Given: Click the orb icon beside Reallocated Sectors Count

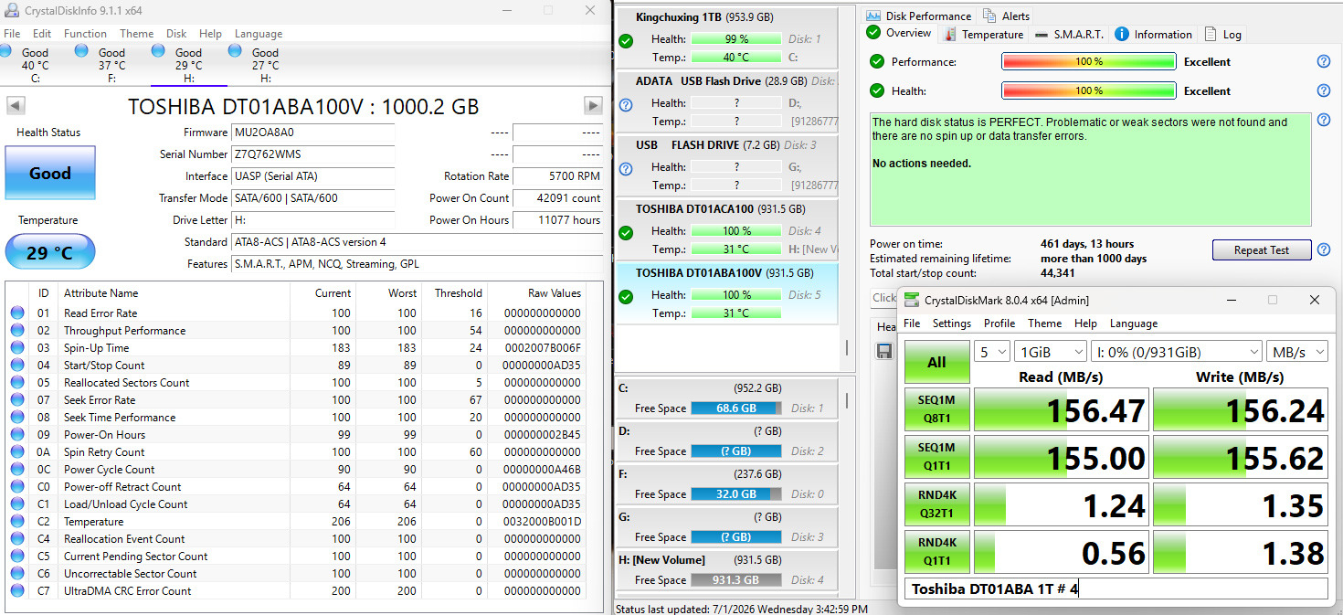Looking at the screenshot, I should point(17,382).
